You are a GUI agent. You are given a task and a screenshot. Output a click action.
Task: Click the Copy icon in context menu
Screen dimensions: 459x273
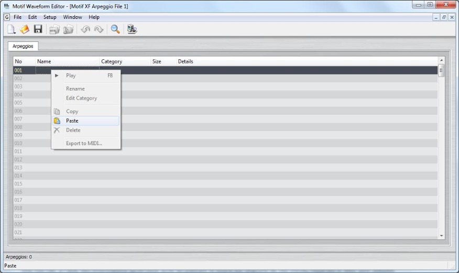click(57, 112)
